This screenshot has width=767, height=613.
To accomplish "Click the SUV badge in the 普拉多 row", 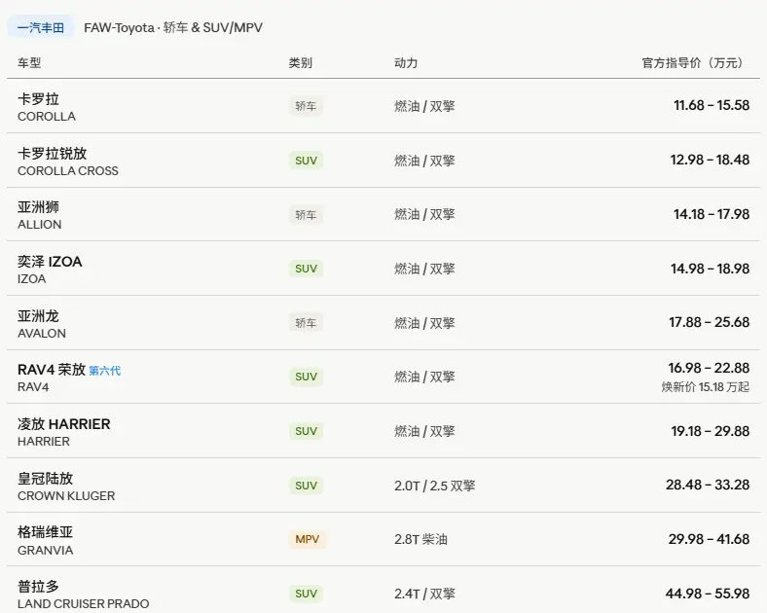I will 307,594.
